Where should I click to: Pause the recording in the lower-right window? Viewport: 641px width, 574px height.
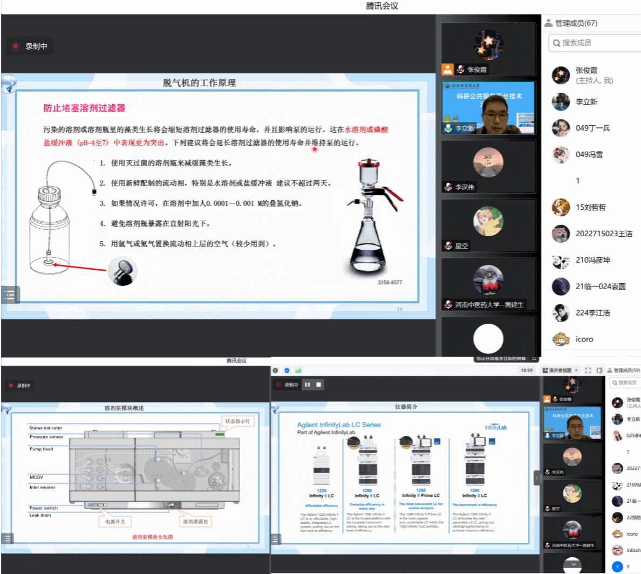click(x=308, y=385)
